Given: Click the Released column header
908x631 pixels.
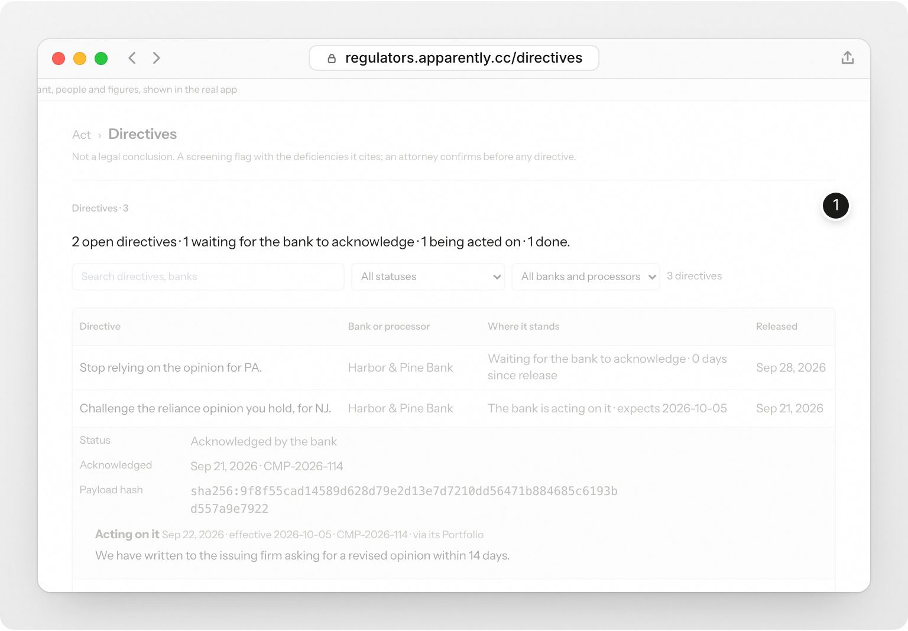Looking at the screenshot, I should click(777, 326).
